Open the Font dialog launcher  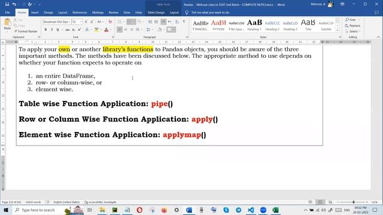coord(113,37)
